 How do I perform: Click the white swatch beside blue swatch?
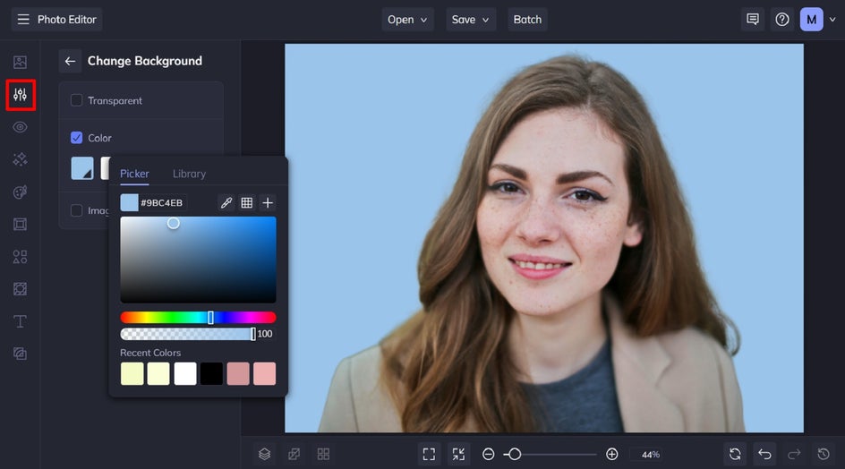pos(105,168)
